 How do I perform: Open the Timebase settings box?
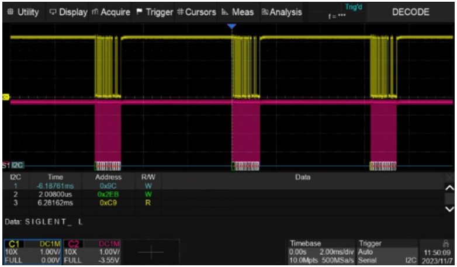click(321, 250)
